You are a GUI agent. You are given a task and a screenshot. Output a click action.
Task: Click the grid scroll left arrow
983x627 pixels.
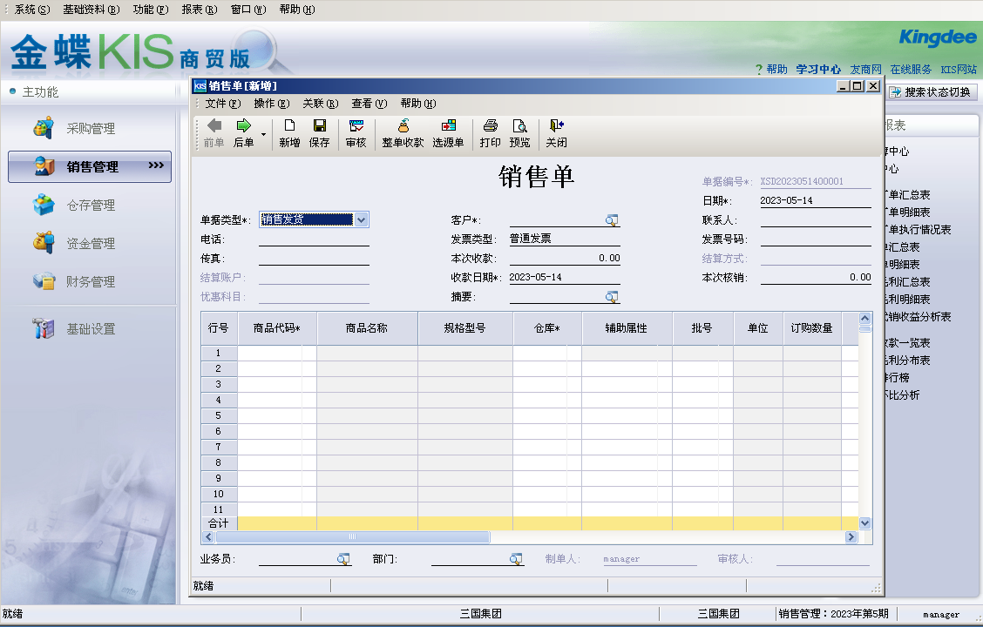pos(209,536)
